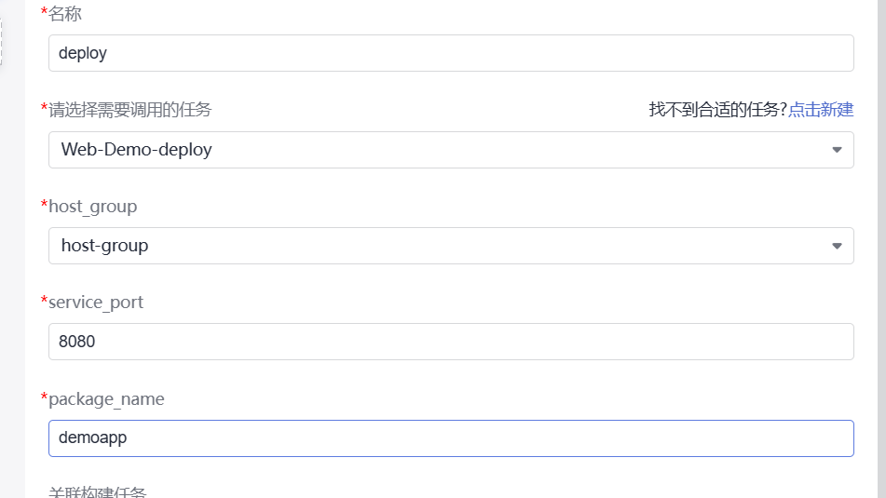Image resolution: width=886 pixels, height=498 pixels.
Task: Open the task selector showing Web-Demo-deploy
Action: 438,150
